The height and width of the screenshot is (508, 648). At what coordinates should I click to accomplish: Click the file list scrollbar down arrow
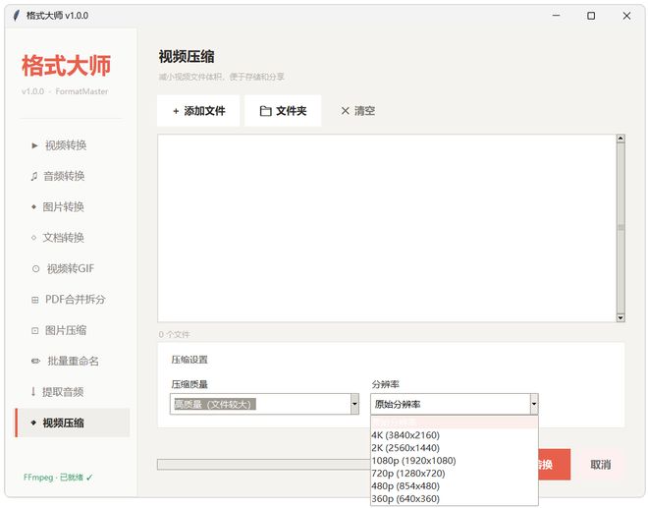pyautogui.click(x=621, y=317)
